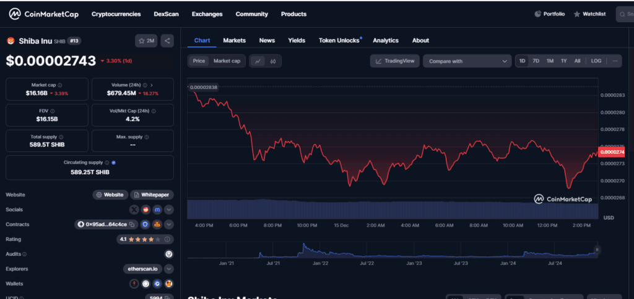Set chart range to 1D

522,61
